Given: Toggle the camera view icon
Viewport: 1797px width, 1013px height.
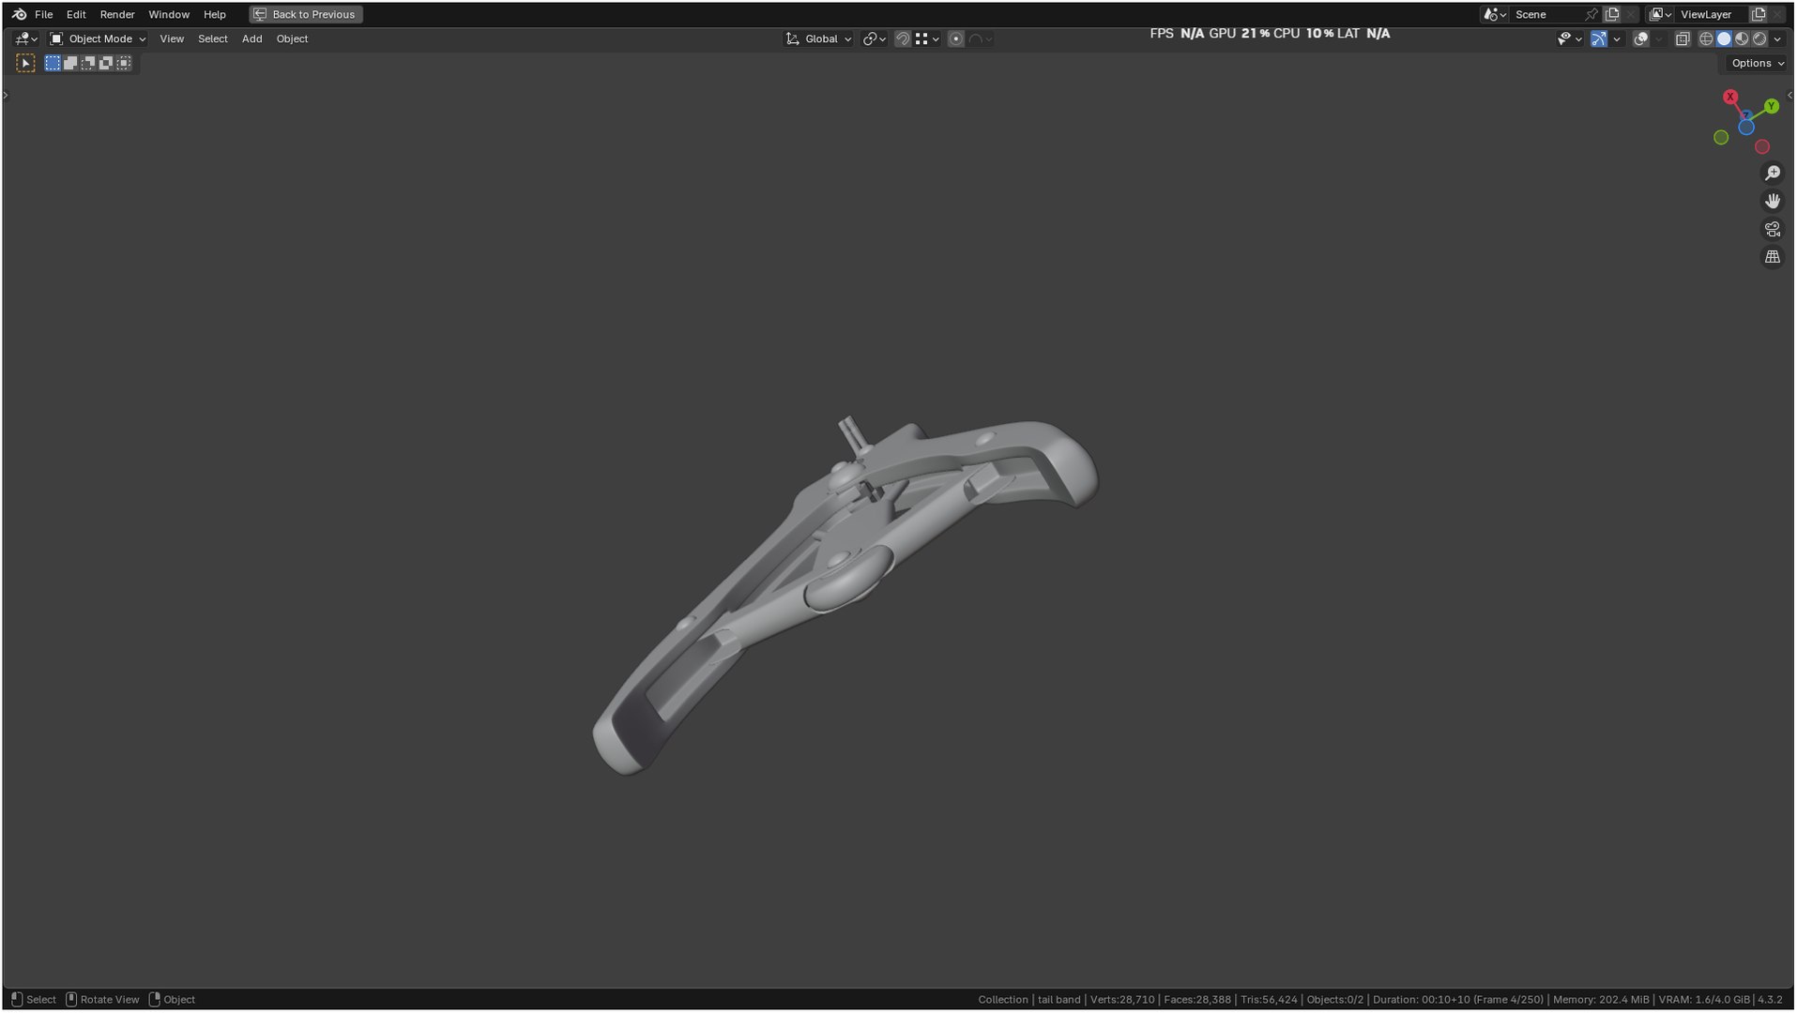Looking at the screenshot, I should [x=1773, y=229].
